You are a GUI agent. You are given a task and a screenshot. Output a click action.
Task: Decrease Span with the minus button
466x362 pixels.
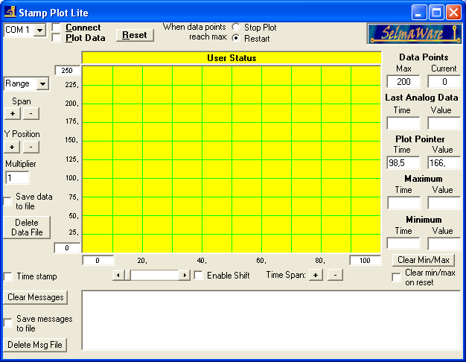31,114
